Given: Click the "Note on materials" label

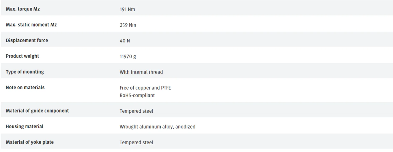Looking at the screenshot, I should pos(25,88).
